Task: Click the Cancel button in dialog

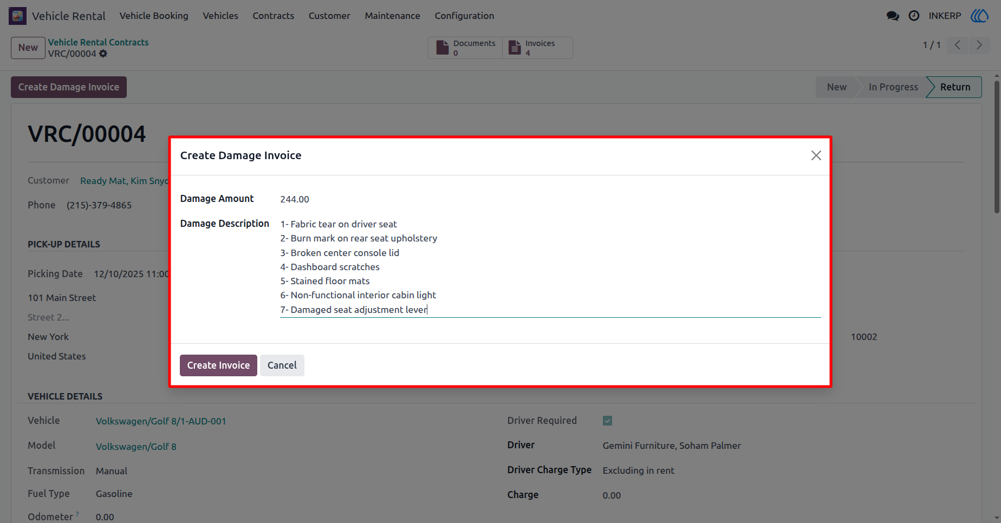Action: click(x=282, y=365)
